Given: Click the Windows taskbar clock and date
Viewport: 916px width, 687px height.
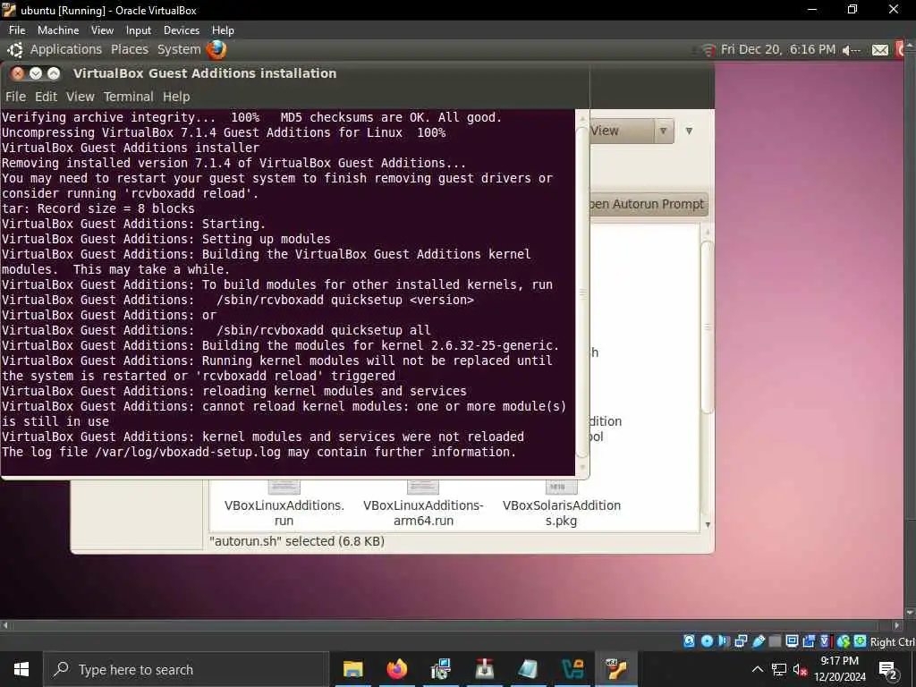Looking at the screenshot, I should pos(839,669).
